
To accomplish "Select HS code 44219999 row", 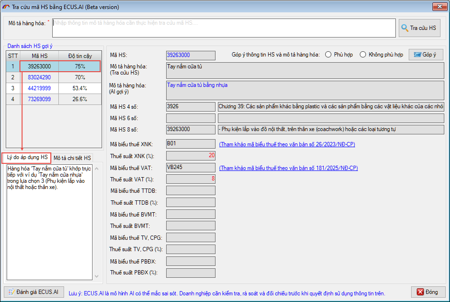I will coord(39,88).
